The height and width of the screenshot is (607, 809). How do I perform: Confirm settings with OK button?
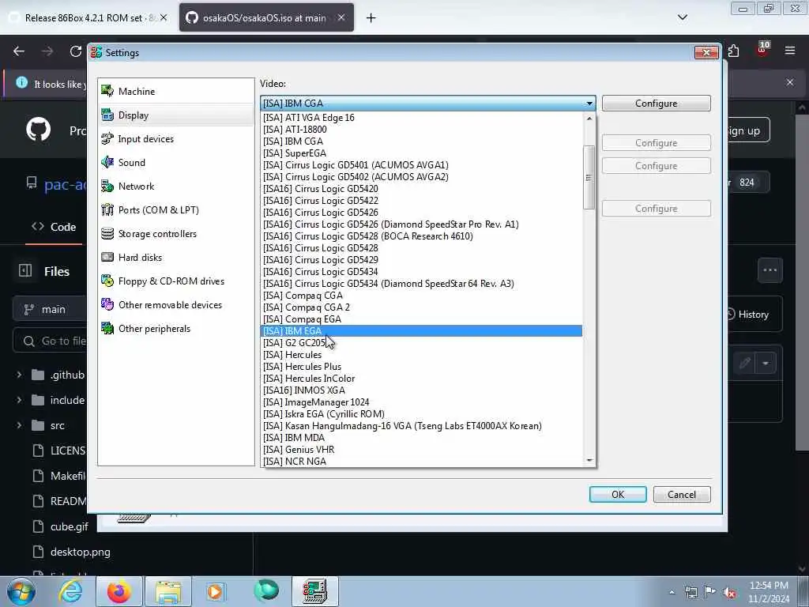coord(618,495)
